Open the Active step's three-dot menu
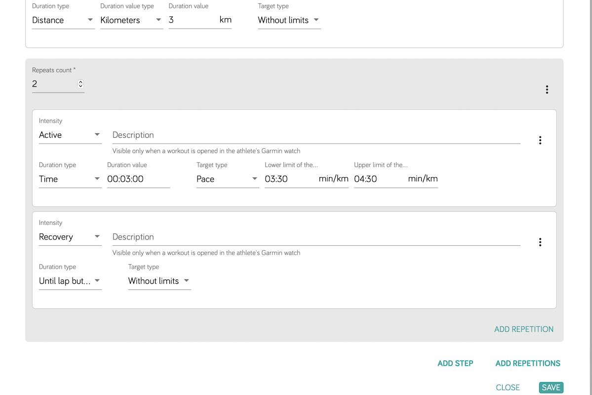This screenshot has width=592, height=395. [x=540, y=140]
